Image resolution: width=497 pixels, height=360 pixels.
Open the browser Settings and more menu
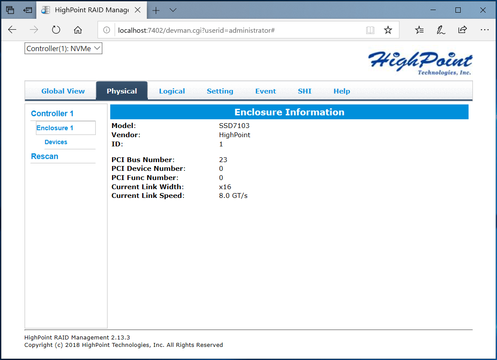(484, 30)
